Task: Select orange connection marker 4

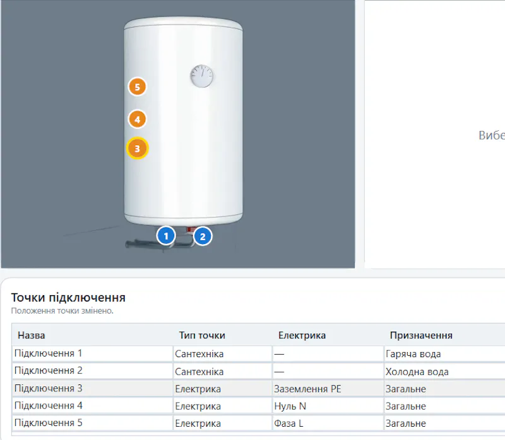Action: coord(137,119)
